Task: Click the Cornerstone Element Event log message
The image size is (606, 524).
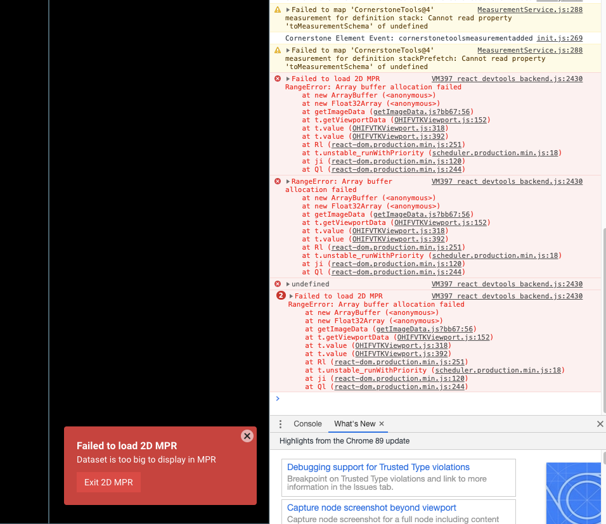Action: (409, 38)
